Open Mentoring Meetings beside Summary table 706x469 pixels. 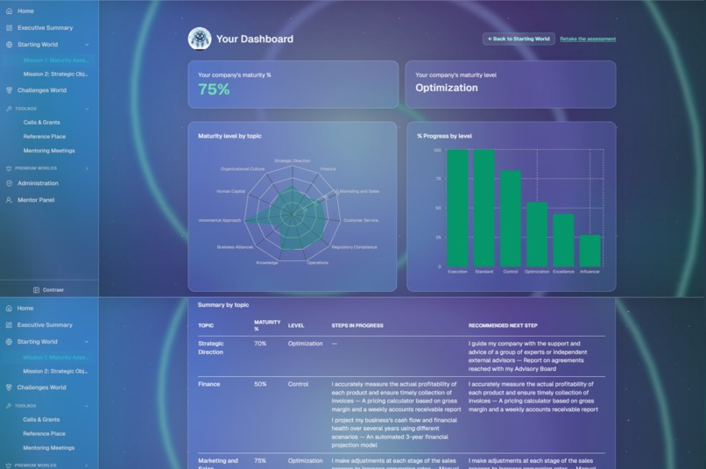(49, 448)
